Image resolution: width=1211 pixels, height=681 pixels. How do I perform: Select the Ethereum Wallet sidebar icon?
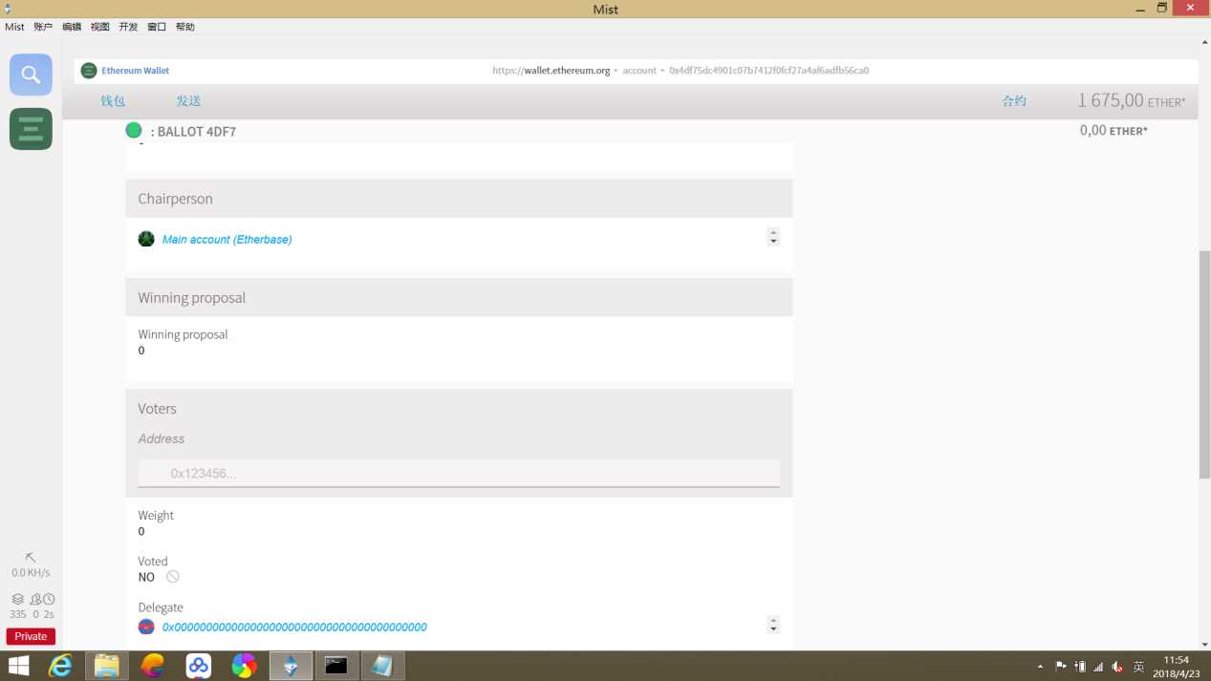click(31, 129)
